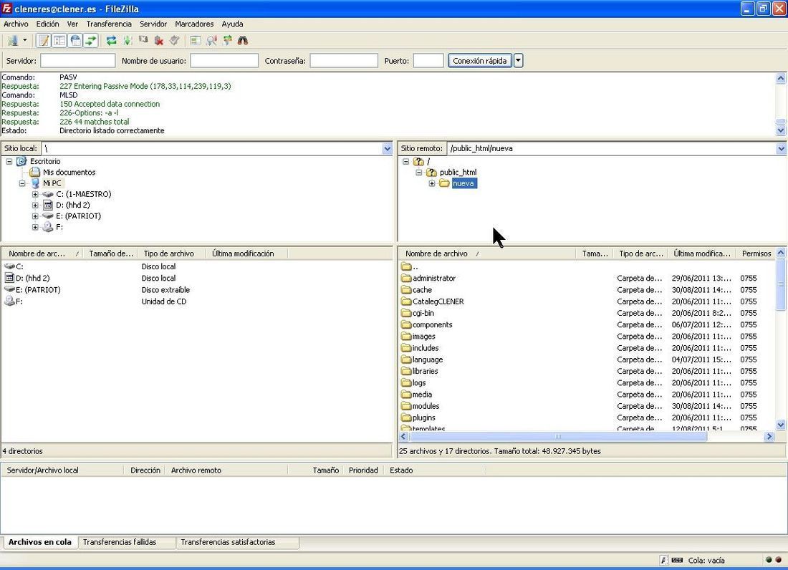Toggle directory comparison
This screenshot has width=788, height=570.
click(x=211, y=41)
